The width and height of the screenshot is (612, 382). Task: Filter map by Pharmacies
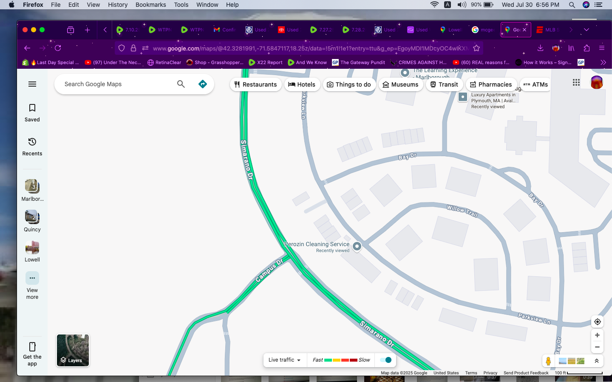tap(491, 84)
